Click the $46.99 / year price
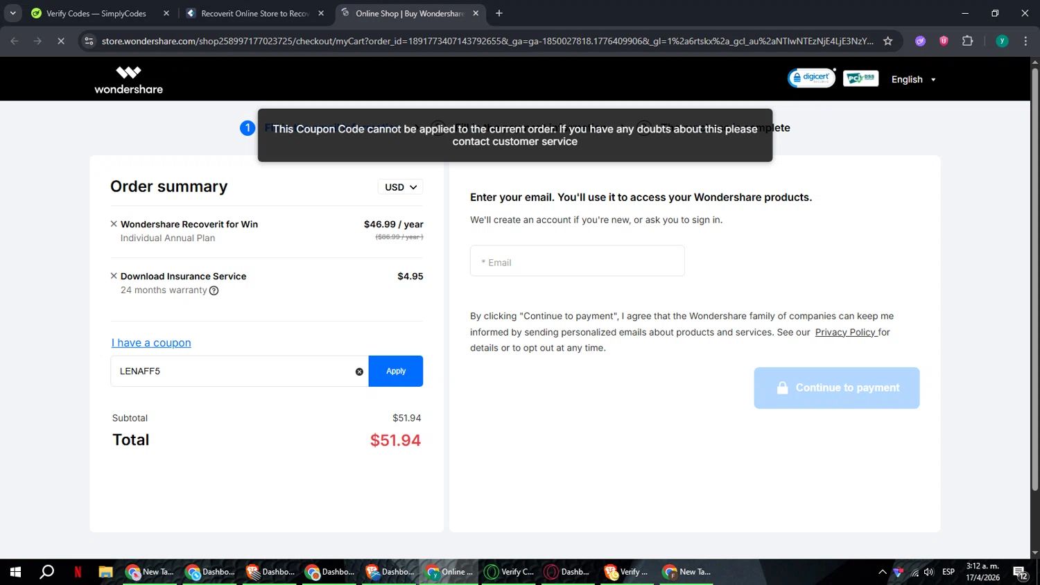Screen dimensions: 1040x585 click(393, 225)
